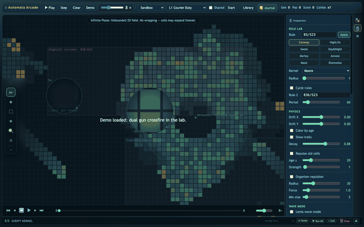The height and width of the screenshot is (227, 364).
Task: Click the Hooks button in script bar
Action: tap(303, 221)
